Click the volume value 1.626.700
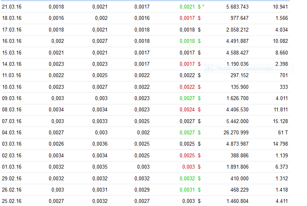This screenshot has width=307, height=206. click(x=237, y=98)
